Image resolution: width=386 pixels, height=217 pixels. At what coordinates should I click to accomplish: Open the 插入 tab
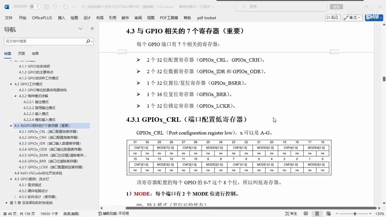pyautogui.click(x=61, y=18)
